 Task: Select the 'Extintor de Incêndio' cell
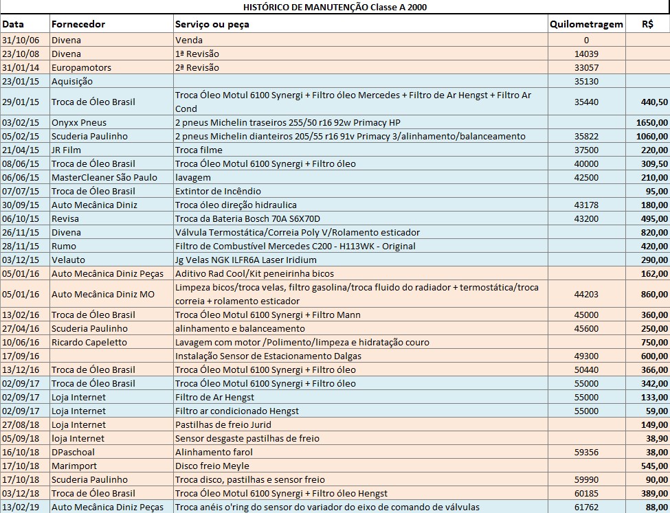coord(361,191)
